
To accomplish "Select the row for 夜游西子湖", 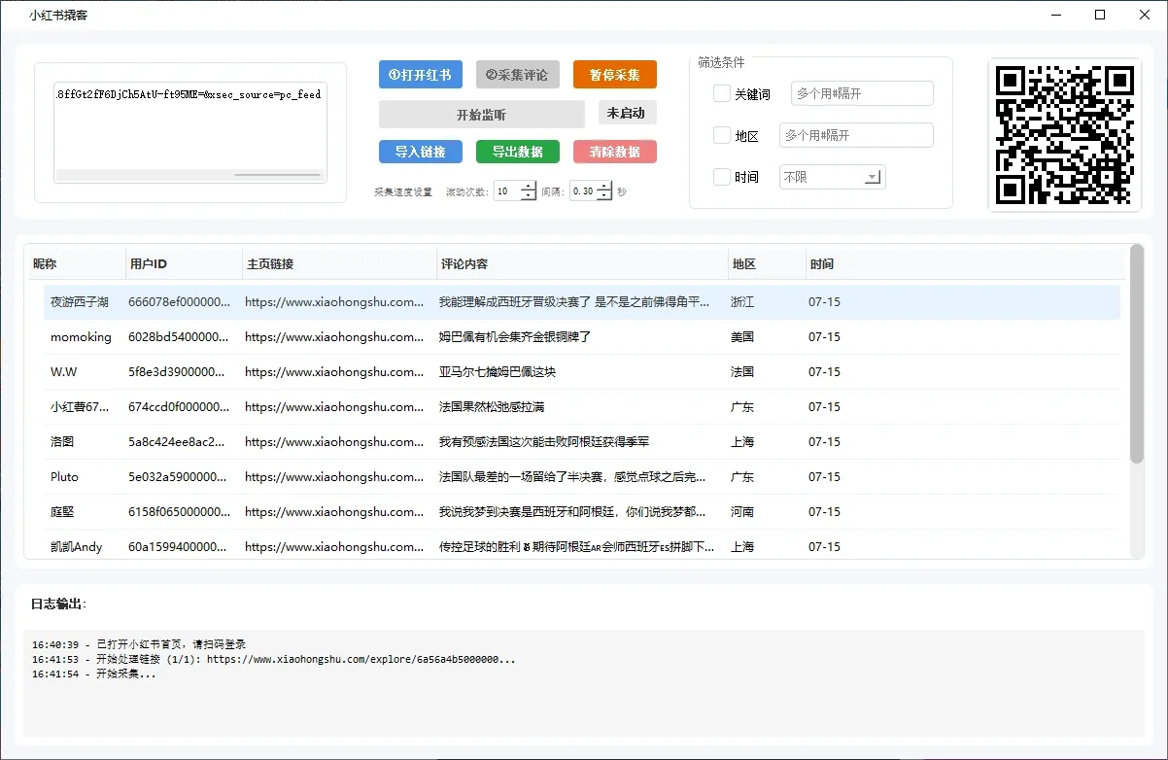I will (x=581, y=302).
